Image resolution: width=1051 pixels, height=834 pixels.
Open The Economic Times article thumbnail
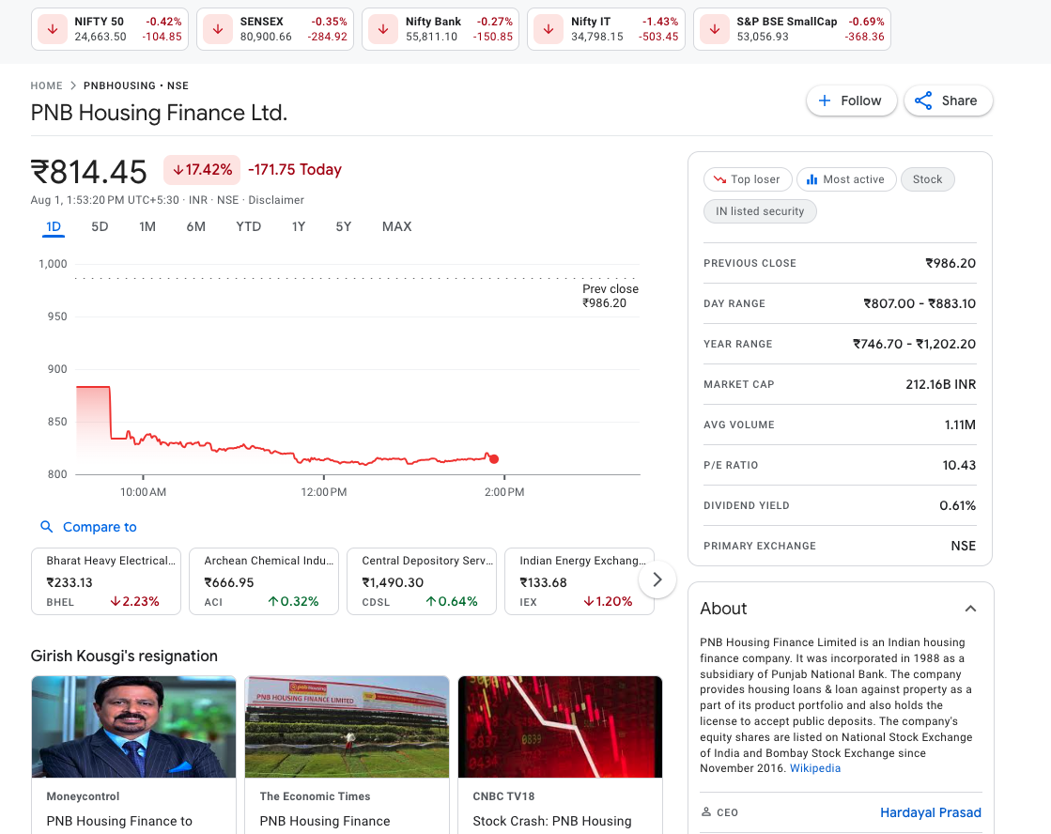(x=348, y=728)
